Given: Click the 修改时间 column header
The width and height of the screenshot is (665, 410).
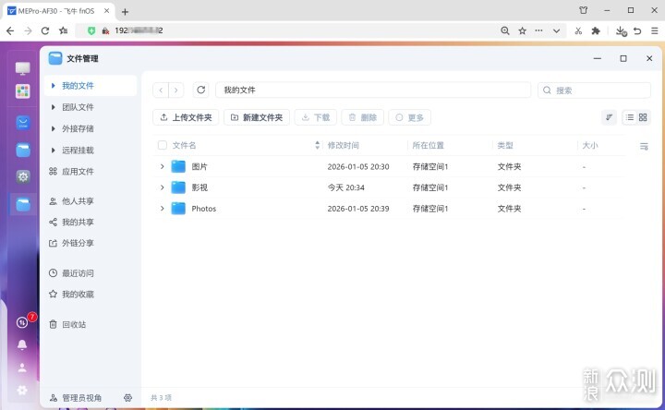Looking at the screenshot, I should pyautogui.click(x=343, y=145).
